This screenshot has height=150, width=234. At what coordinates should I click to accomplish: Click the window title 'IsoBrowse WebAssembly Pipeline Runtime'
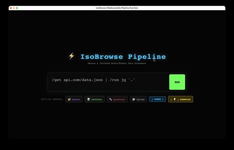click(x=117, y=8)
